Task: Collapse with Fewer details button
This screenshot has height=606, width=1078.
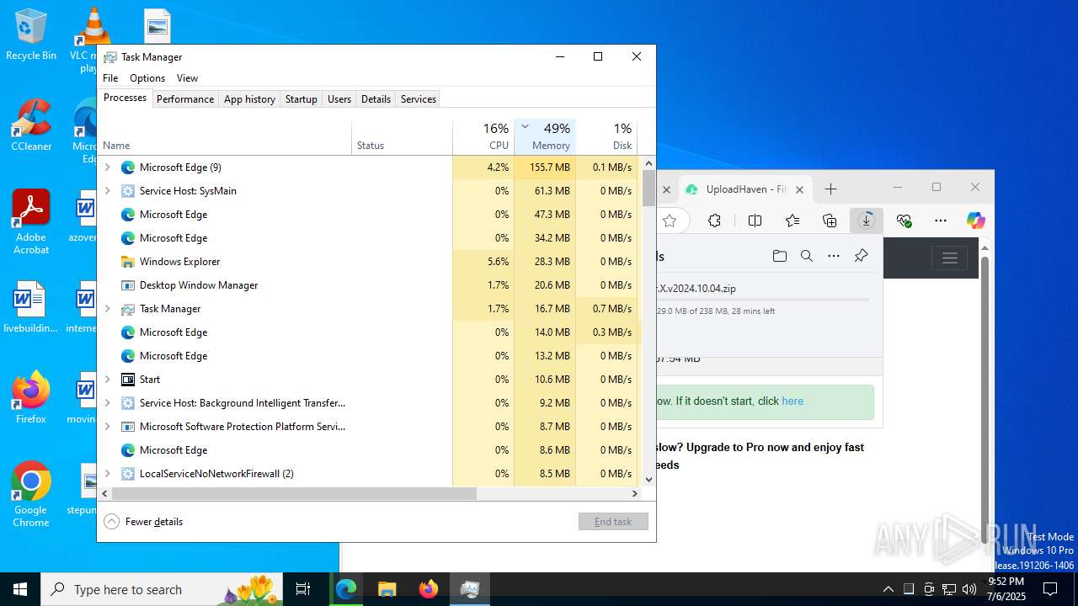Action: coord(144,522)
